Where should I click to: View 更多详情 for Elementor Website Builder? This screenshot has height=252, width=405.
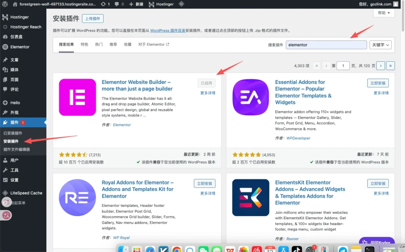208,93
